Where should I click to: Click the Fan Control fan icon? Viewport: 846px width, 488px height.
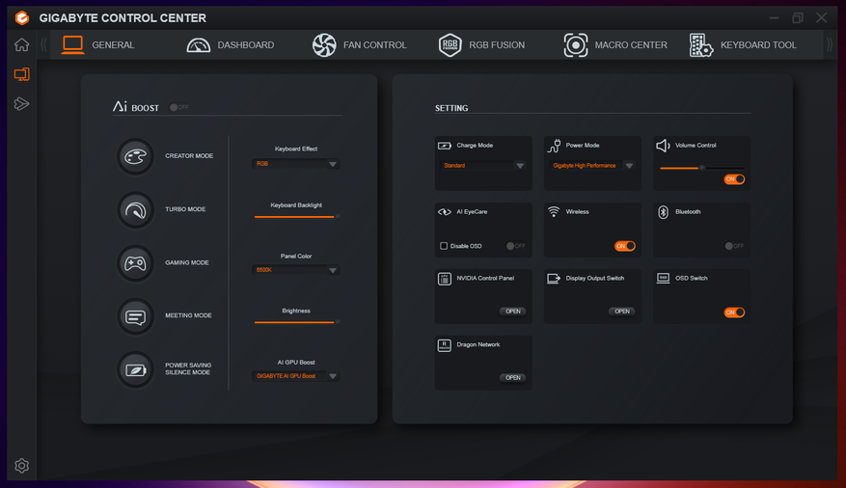tap(324, 45)
